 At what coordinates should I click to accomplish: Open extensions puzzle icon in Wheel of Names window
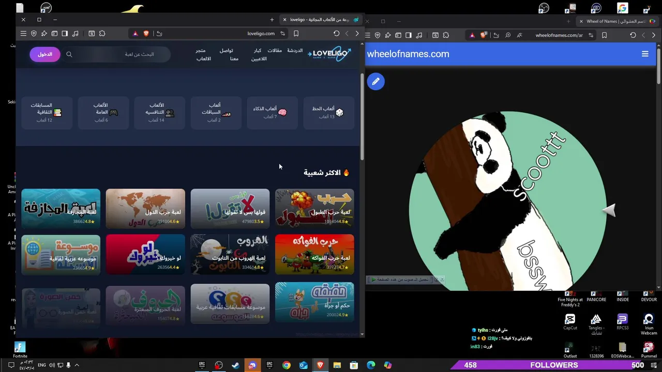pos(446,35)
